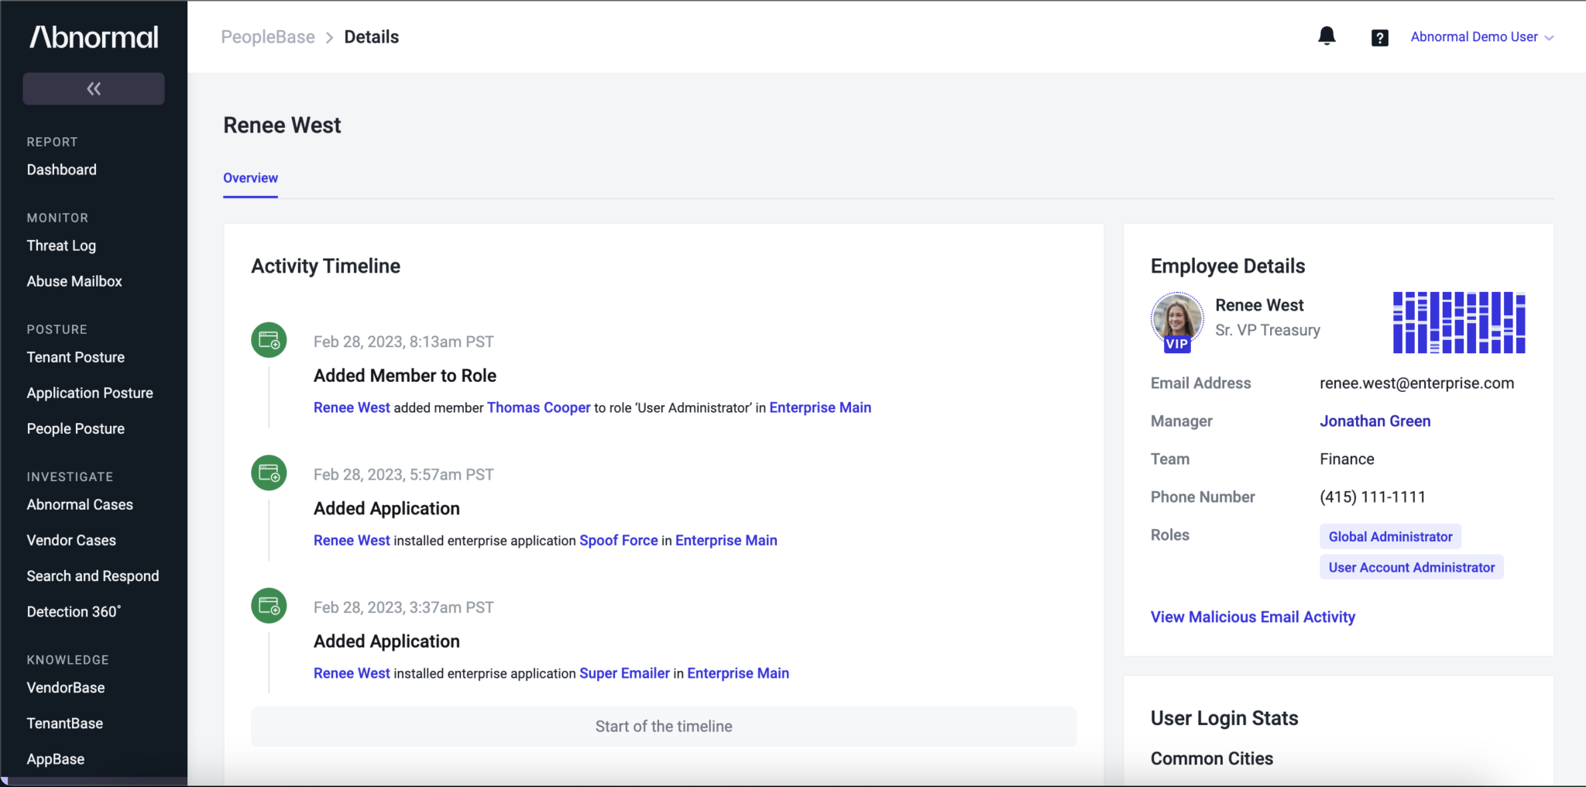The width and height of the screenshot is (1586, 787).
Task: Click manager Jonathan Green link
Action: [1375, 421]
